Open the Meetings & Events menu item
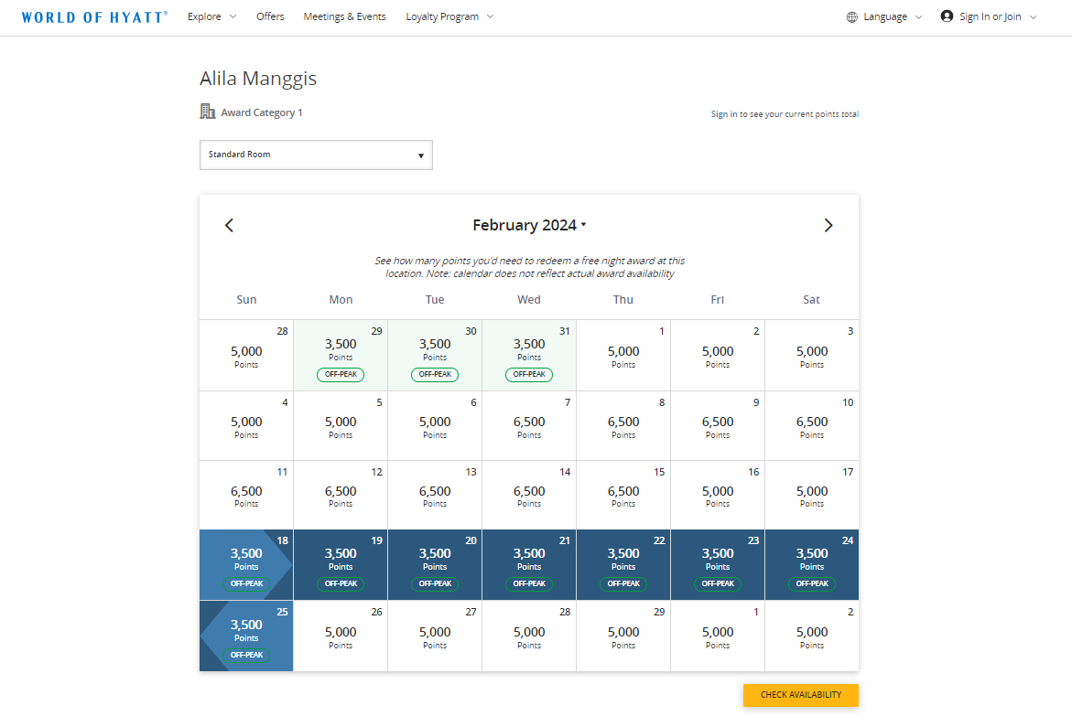Screen dimensions: 1072x727 344,16
